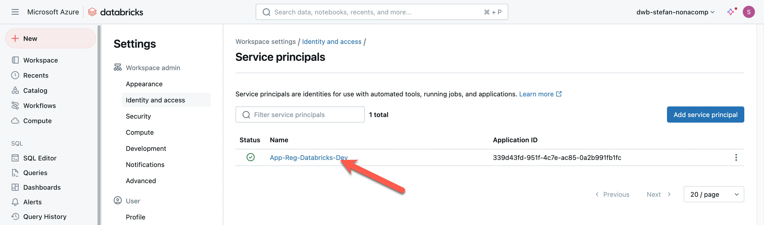This screenshot has height=225, width=764.
Task: Expand the dwb-stefan-nonacomp workspace dropdown
Action: coord(675,12)
